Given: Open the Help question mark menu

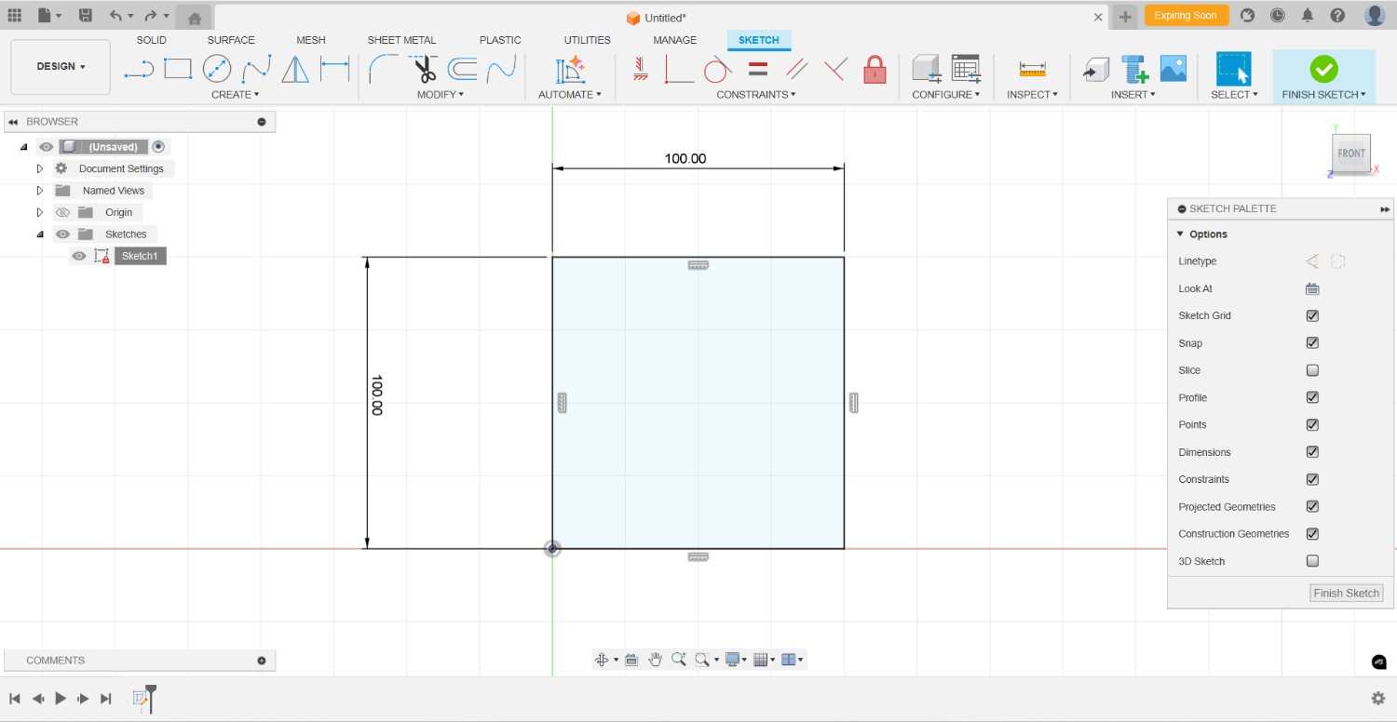Looking at the screenshot, I should tap(1337, 16).
